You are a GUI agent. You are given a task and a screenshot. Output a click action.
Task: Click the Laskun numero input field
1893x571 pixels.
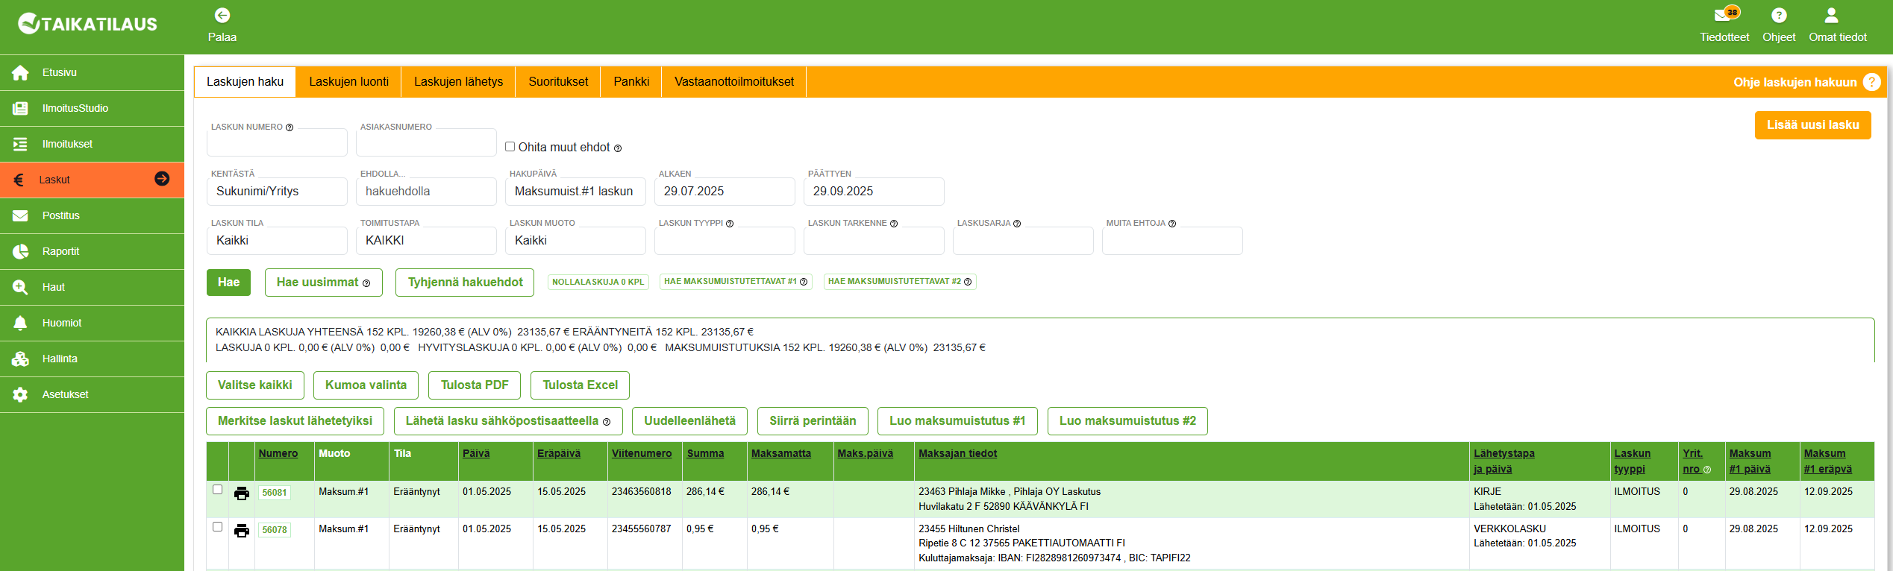277,142
